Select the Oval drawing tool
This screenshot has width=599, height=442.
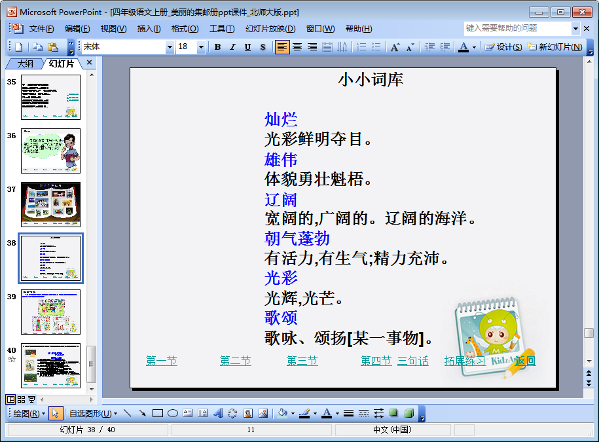173,413
